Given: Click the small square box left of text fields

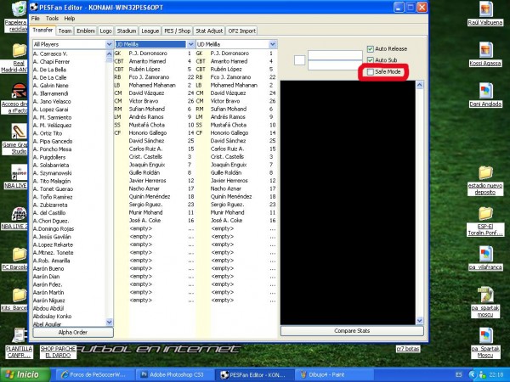Looking at the screenshot, I should [x=299, y=60].
